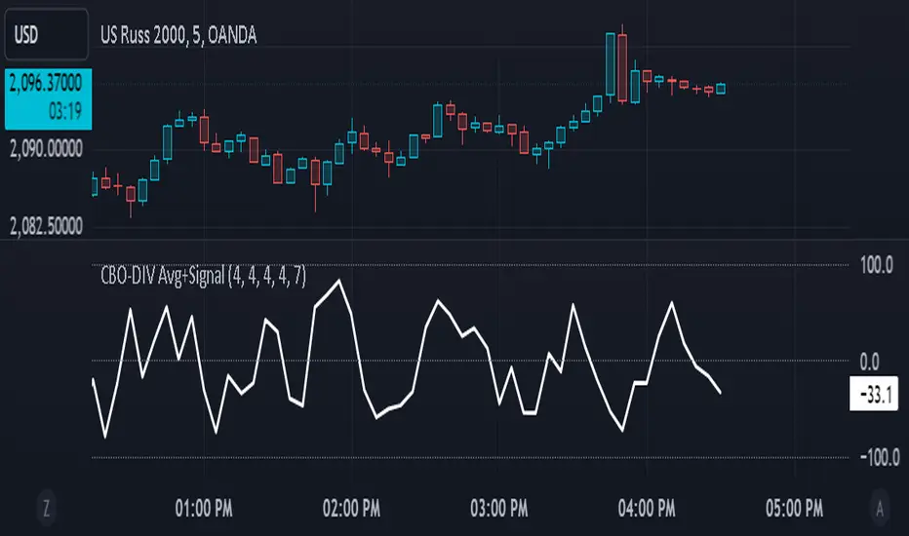Click the 03:00 PM time axis label
Screen dimensions: 909x536
pos(499,509)
